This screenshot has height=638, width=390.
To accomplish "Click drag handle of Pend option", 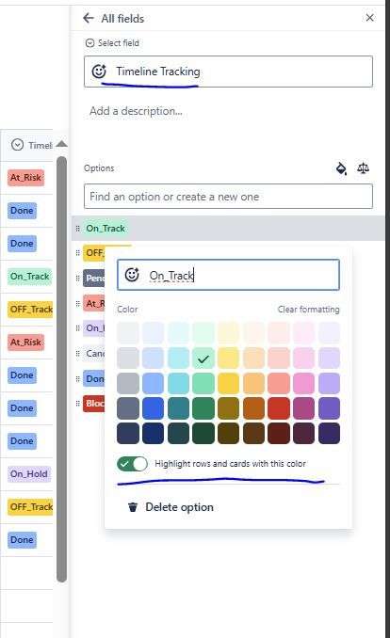I will click(77, 278).
